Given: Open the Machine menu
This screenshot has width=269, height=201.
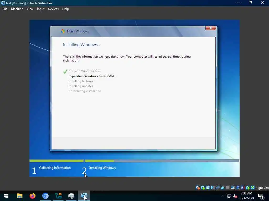Looking at the screenshot, I should coord(17,9).
